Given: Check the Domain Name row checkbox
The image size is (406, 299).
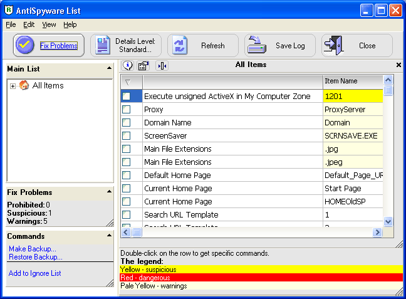Looking at the screenshot, I should 127,122.
